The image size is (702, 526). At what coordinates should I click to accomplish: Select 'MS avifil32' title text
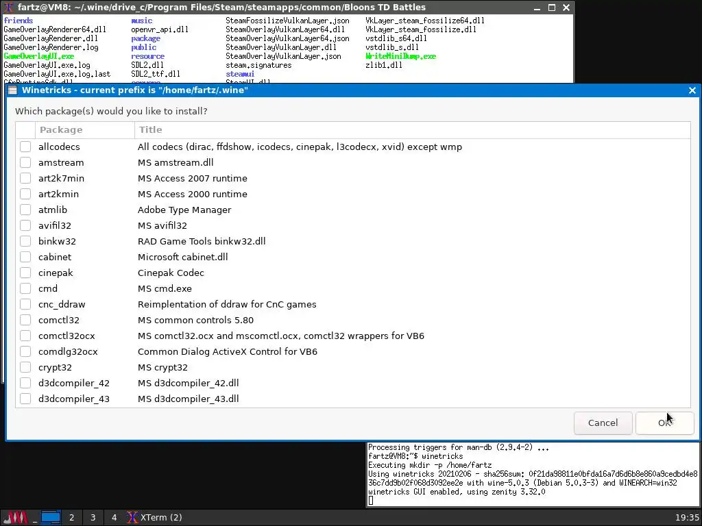[162, 225]
